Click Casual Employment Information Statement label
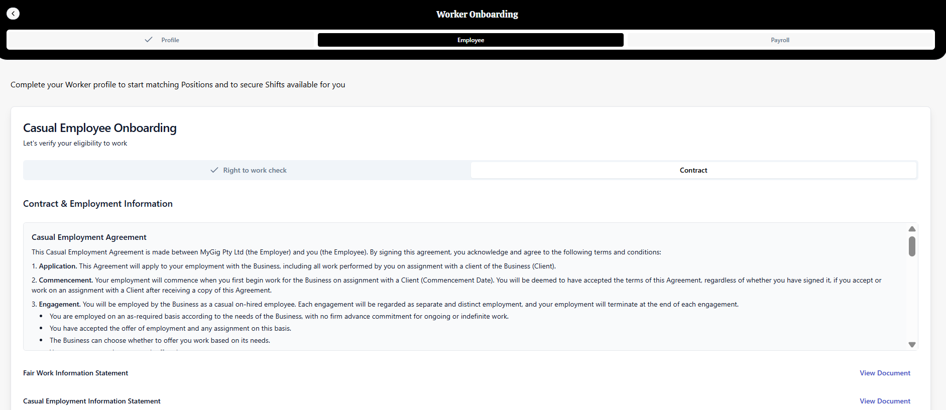This screenshot has width=946, height=410. [92, 401]
